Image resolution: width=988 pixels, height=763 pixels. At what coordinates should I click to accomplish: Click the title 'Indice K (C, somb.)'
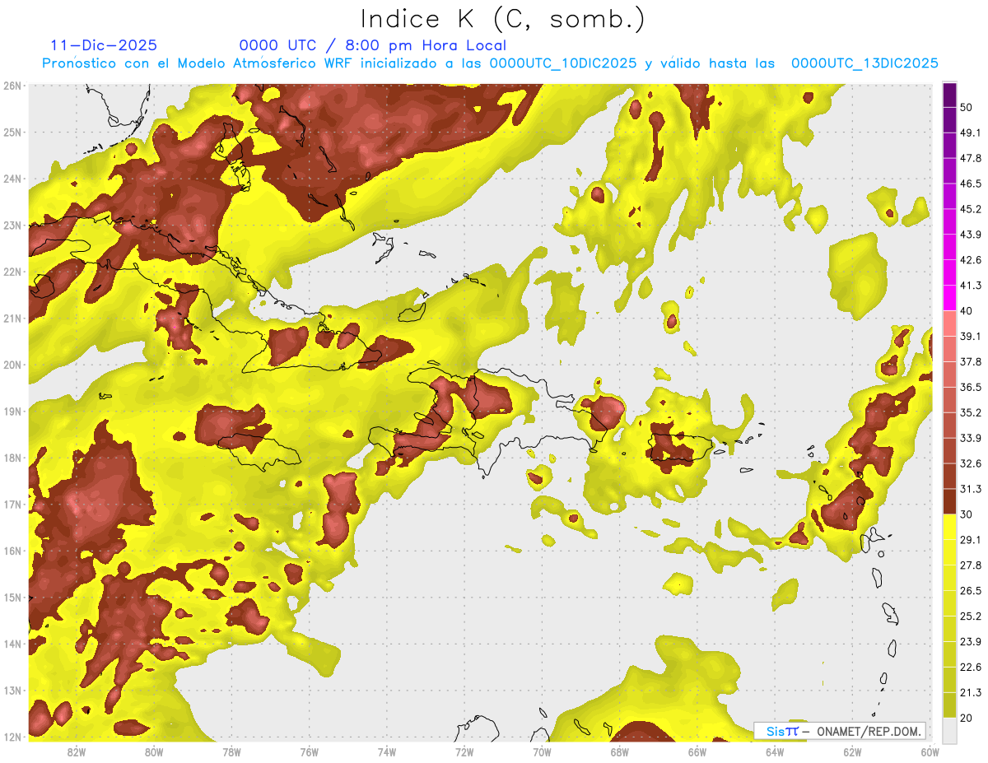click(x=502, y=19)
